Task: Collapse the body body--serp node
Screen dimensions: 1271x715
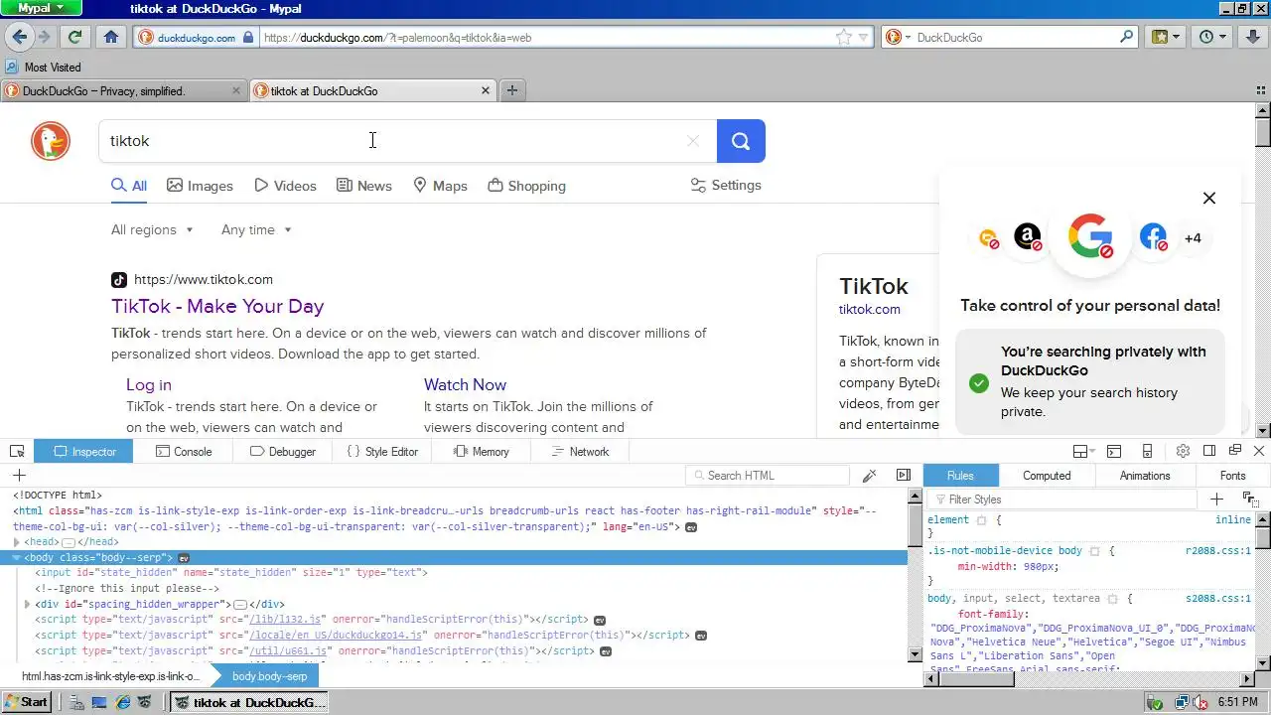Action: [x=17, y=558]
